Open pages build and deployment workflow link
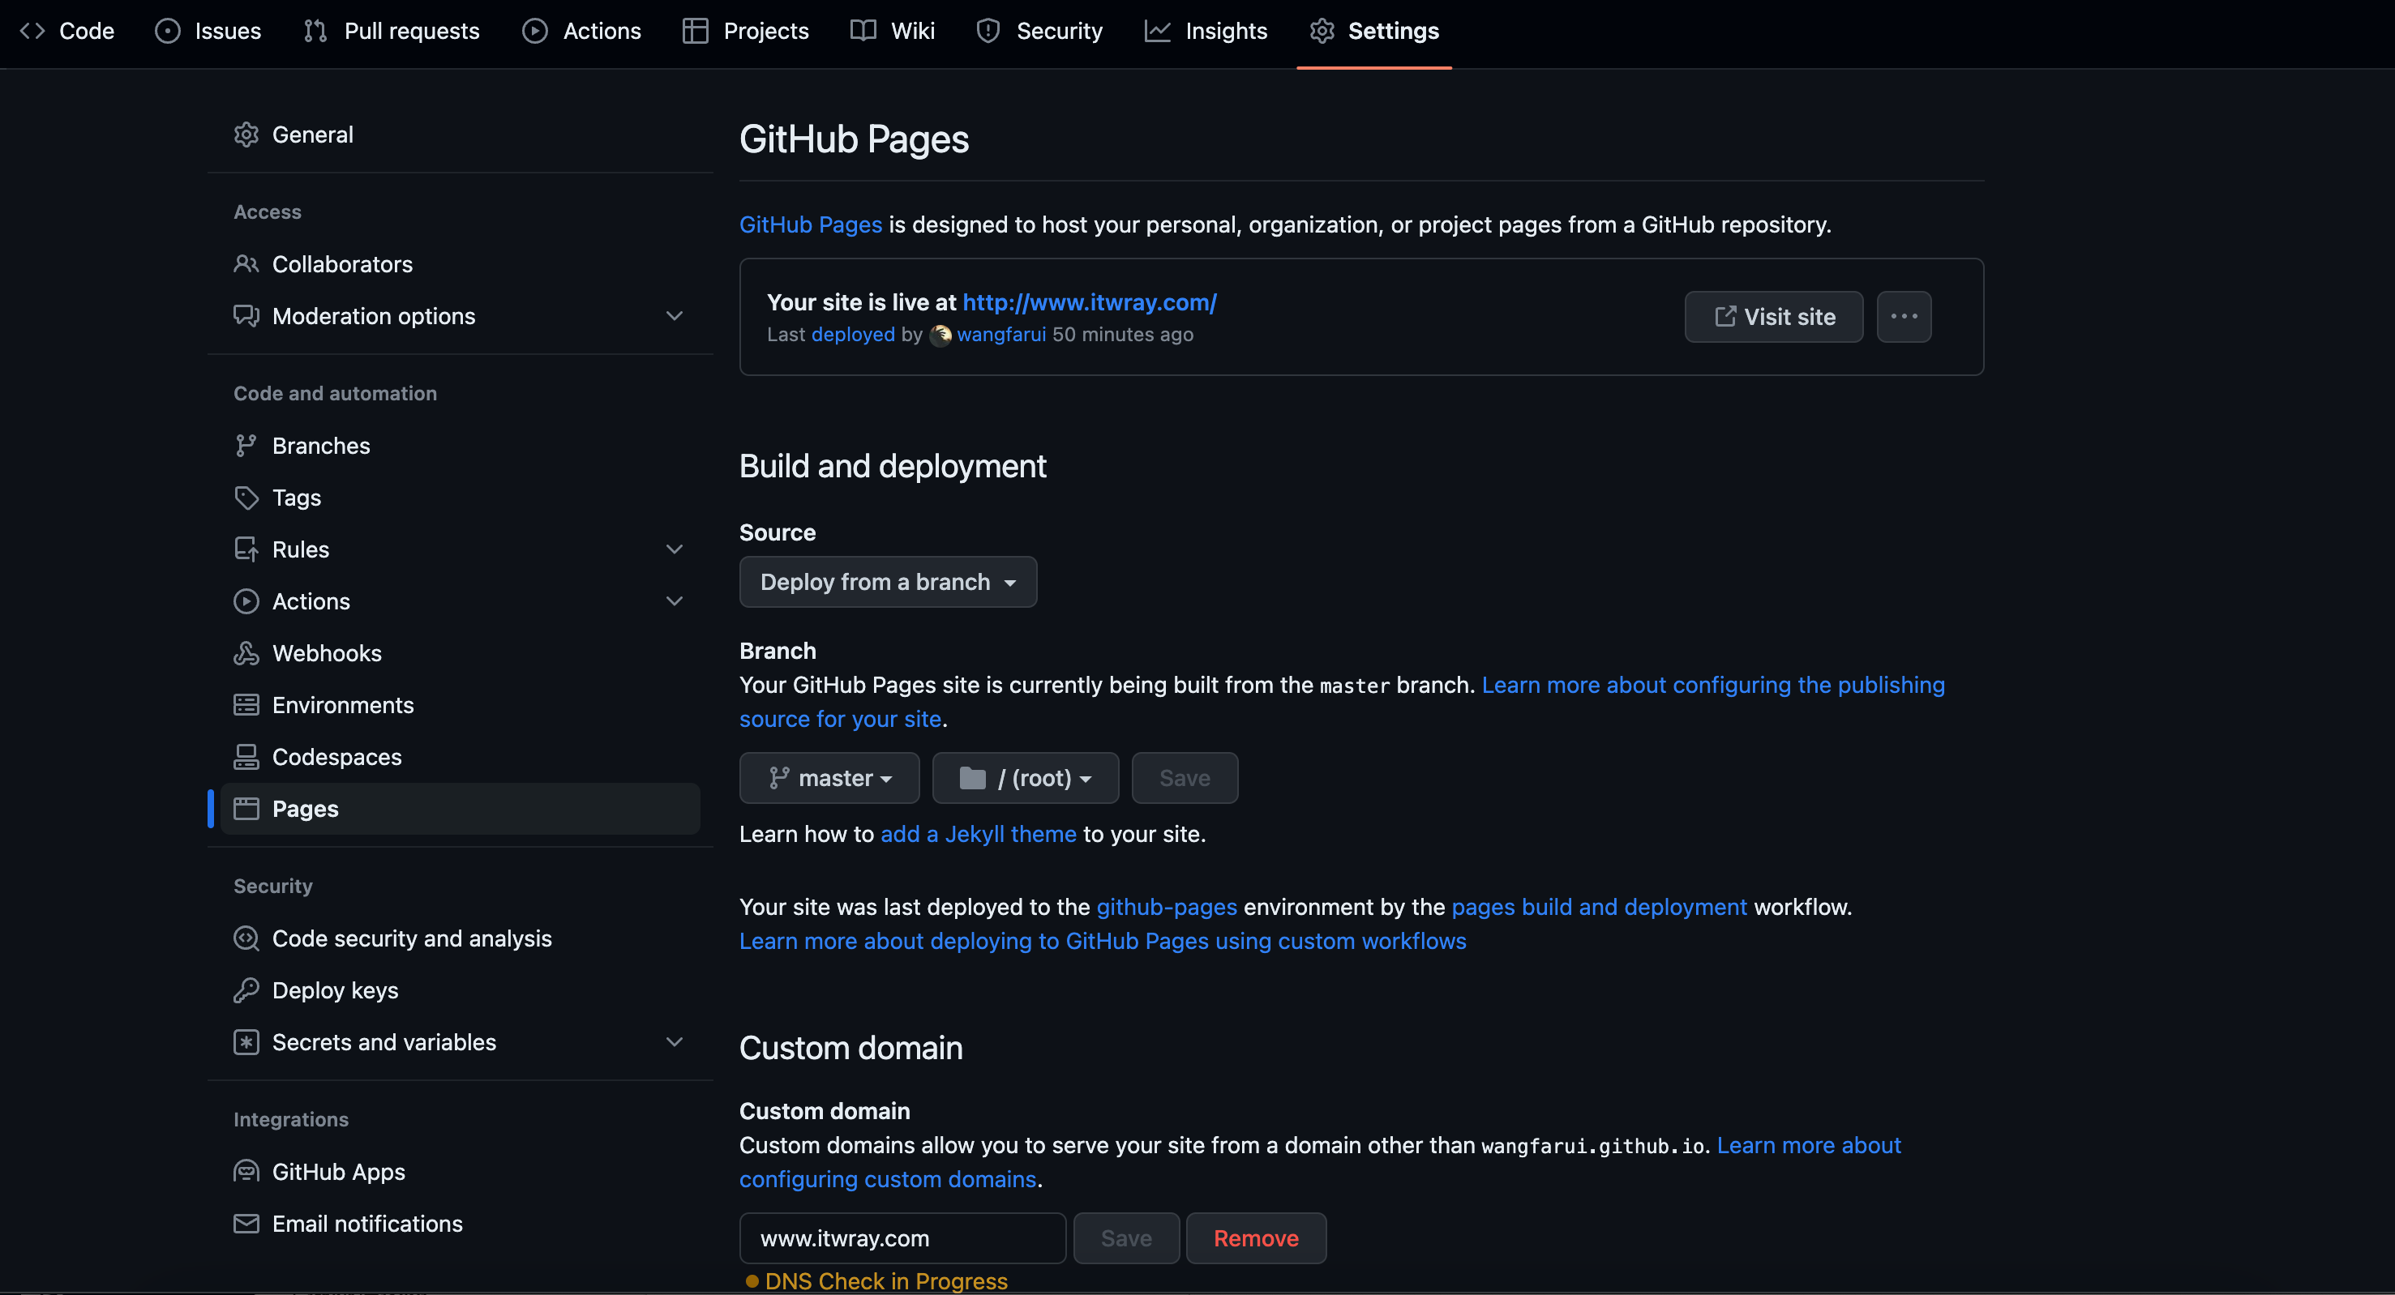 (1599, 907)
